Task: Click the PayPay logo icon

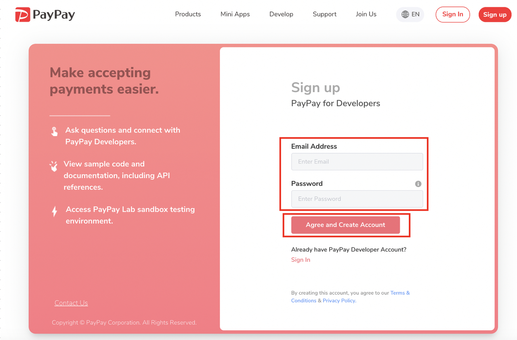Action: (23, 15)
